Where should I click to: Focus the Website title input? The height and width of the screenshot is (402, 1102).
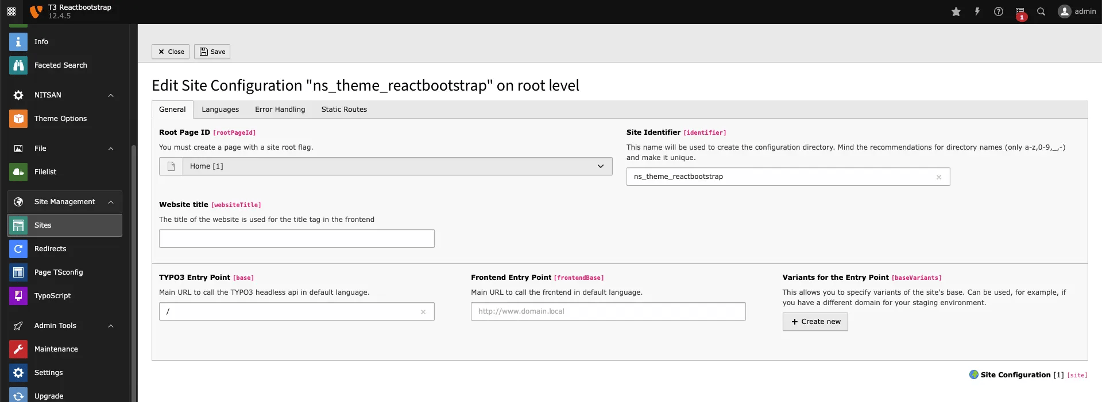297,239
